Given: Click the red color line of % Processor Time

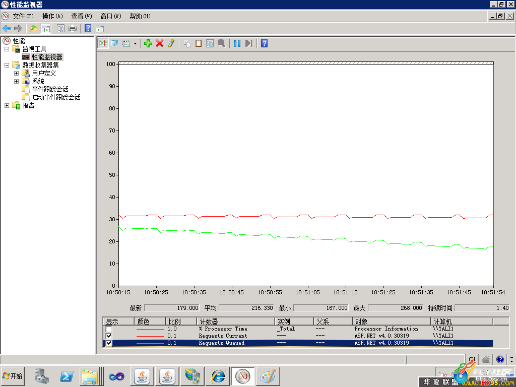Looking at the screenshot, I should [x=150, y=329].
